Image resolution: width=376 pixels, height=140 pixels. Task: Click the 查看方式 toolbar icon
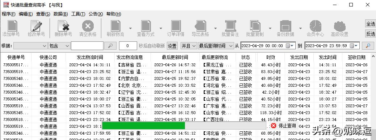[x=146, y=26]
